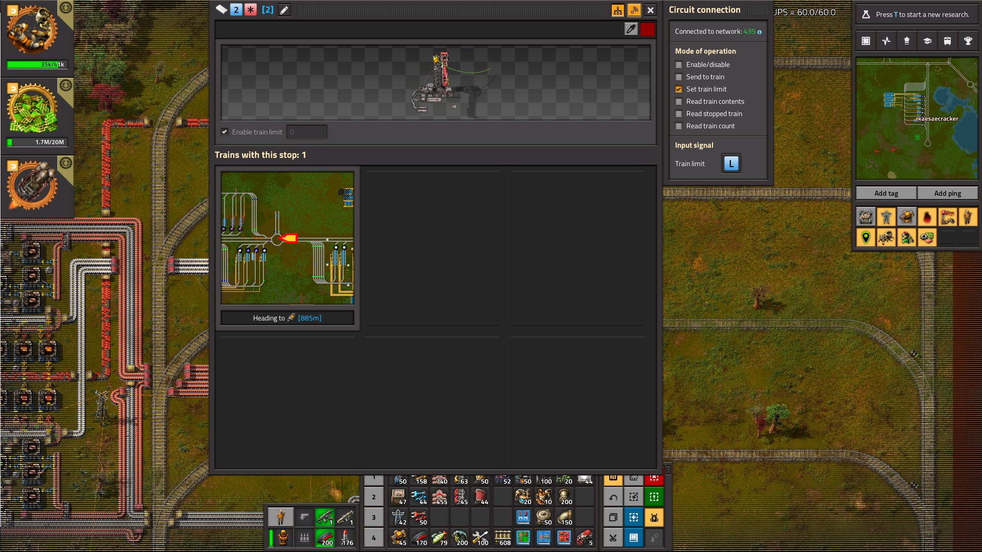Select quickbar row 2
Viewport: 982px width, 552px height.
click(x=374, y=497)
